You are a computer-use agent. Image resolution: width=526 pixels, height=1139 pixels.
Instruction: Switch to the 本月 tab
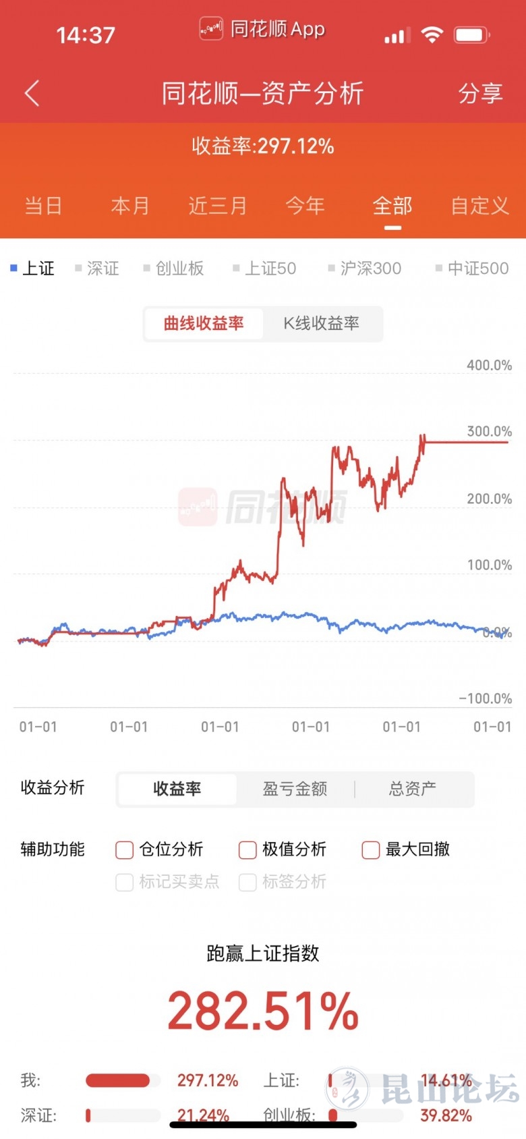pos(130,206)
